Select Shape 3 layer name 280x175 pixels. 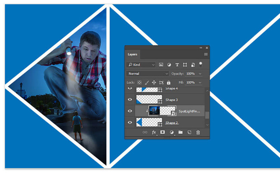click(x=171, y=100)
